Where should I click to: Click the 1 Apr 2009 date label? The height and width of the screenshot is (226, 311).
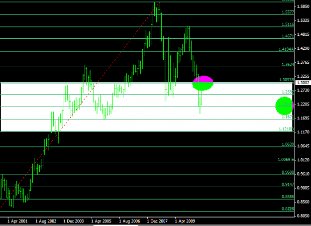(185, 221)
